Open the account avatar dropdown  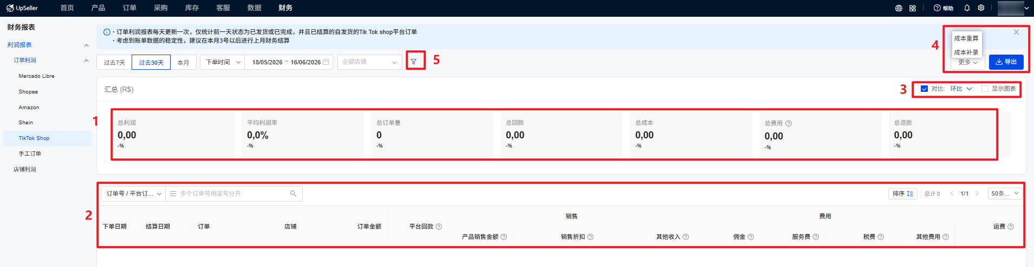1013,8
